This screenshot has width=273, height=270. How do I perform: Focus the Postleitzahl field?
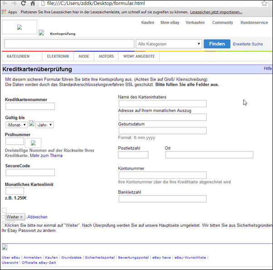[x=133, y=155]
